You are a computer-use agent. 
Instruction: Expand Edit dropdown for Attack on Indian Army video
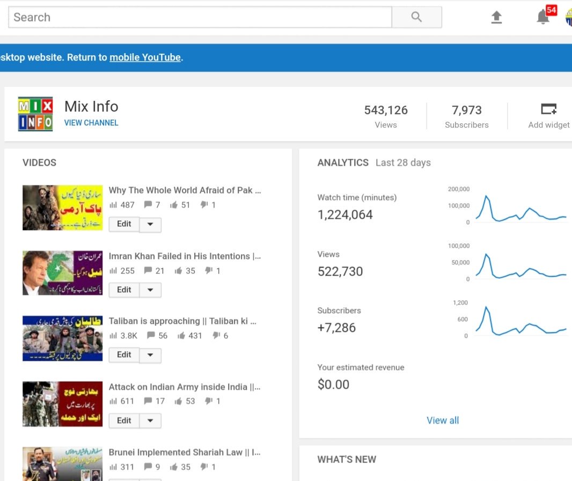tap(150, 420)
